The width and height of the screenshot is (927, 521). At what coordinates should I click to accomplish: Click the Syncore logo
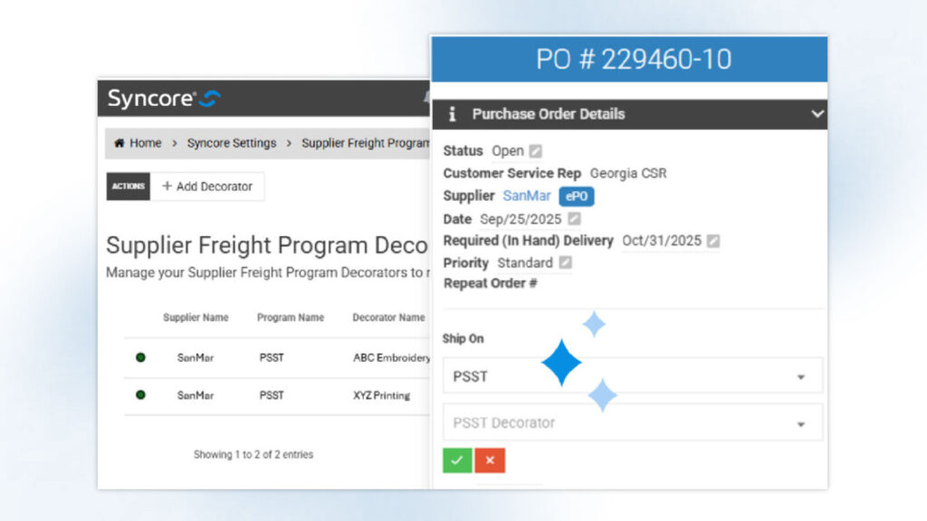coord(163,99)
